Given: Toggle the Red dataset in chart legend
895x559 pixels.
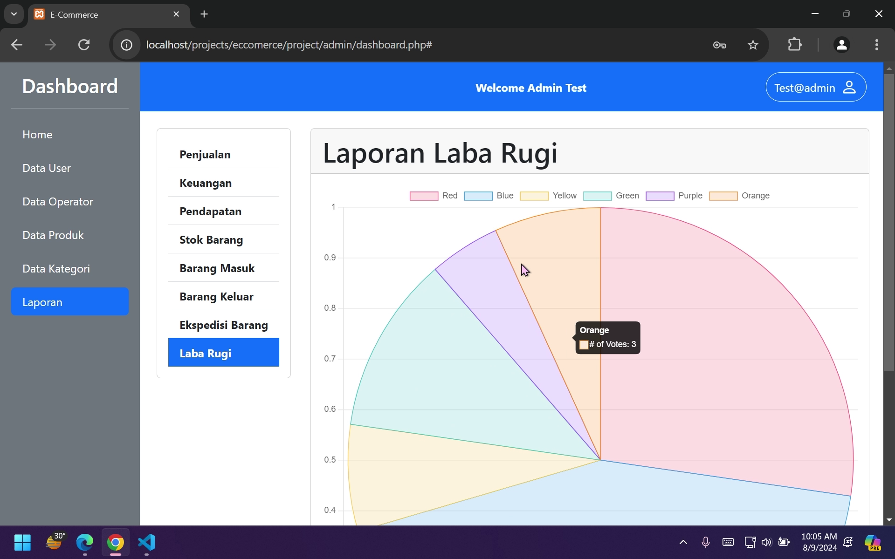Looking at the screenshot, I should click(434, 196).
